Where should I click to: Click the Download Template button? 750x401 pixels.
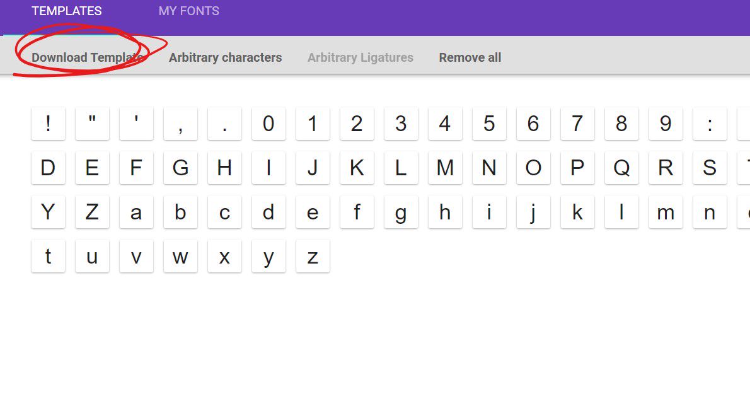pos(88,57)
